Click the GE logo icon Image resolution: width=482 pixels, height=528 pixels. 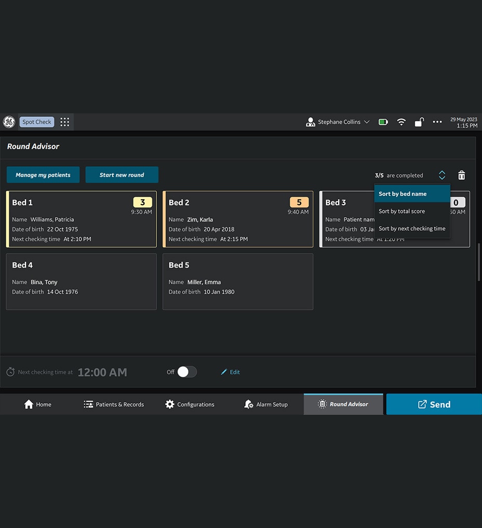(x=9, y=122)
